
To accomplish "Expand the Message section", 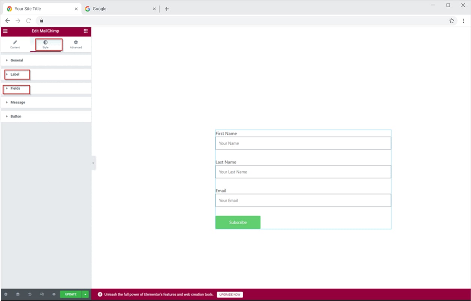I will pyautogui.click(x=18, y=103).
